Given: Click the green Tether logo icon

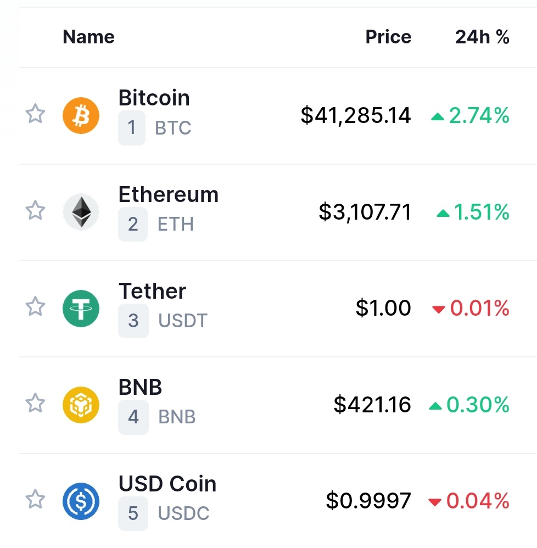Looking at the screenshot, I should point(81,308).
